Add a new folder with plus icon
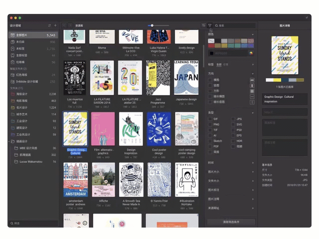This screenshot has height=239, width=319. pyautogui.click(x=55, y=25)
